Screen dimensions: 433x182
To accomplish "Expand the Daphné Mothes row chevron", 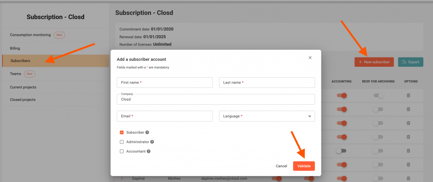I will click(x=122, y=179).
